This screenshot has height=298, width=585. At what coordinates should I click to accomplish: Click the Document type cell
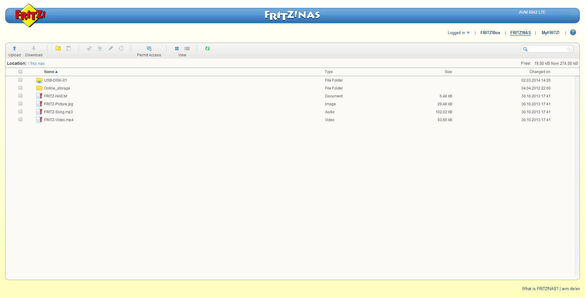pyautogui.click(x=334, y=96)
